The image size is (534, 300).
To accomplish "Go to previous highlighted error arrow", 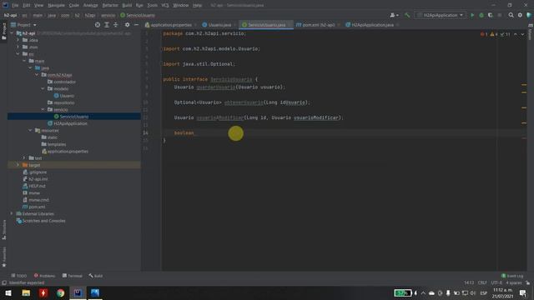I will (x=516, y=34).
